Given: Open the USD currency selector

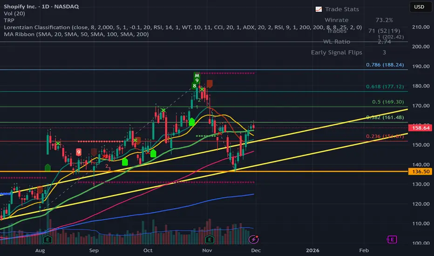Looking at the screenshot, I should pos(420,7).
